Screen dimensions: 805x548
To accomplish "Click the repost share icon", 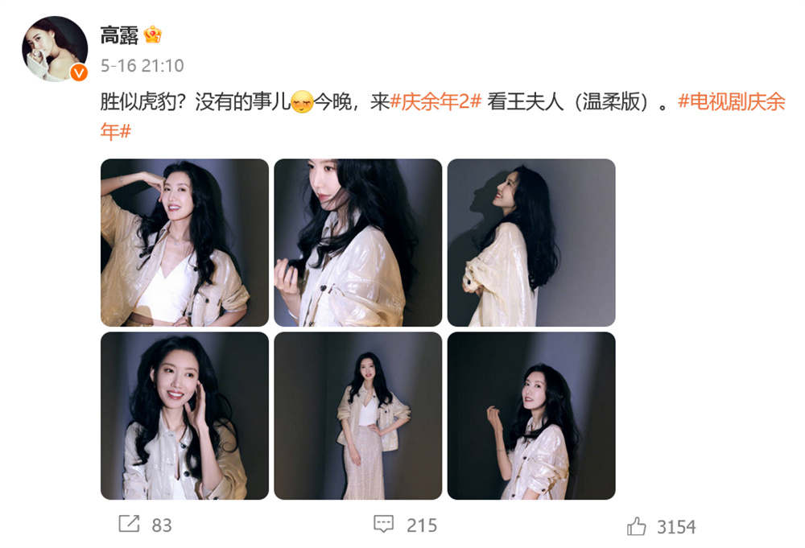I will (129, 524).
